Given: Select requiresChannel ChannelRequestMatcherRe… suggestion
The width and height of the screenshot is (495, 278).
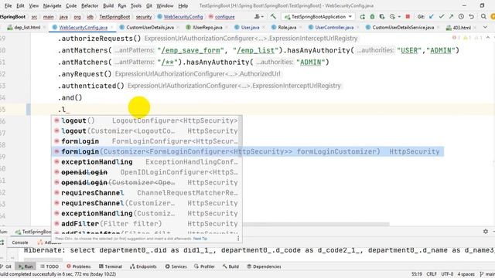Looking at the screenshot, I should [x=146, y=193].
